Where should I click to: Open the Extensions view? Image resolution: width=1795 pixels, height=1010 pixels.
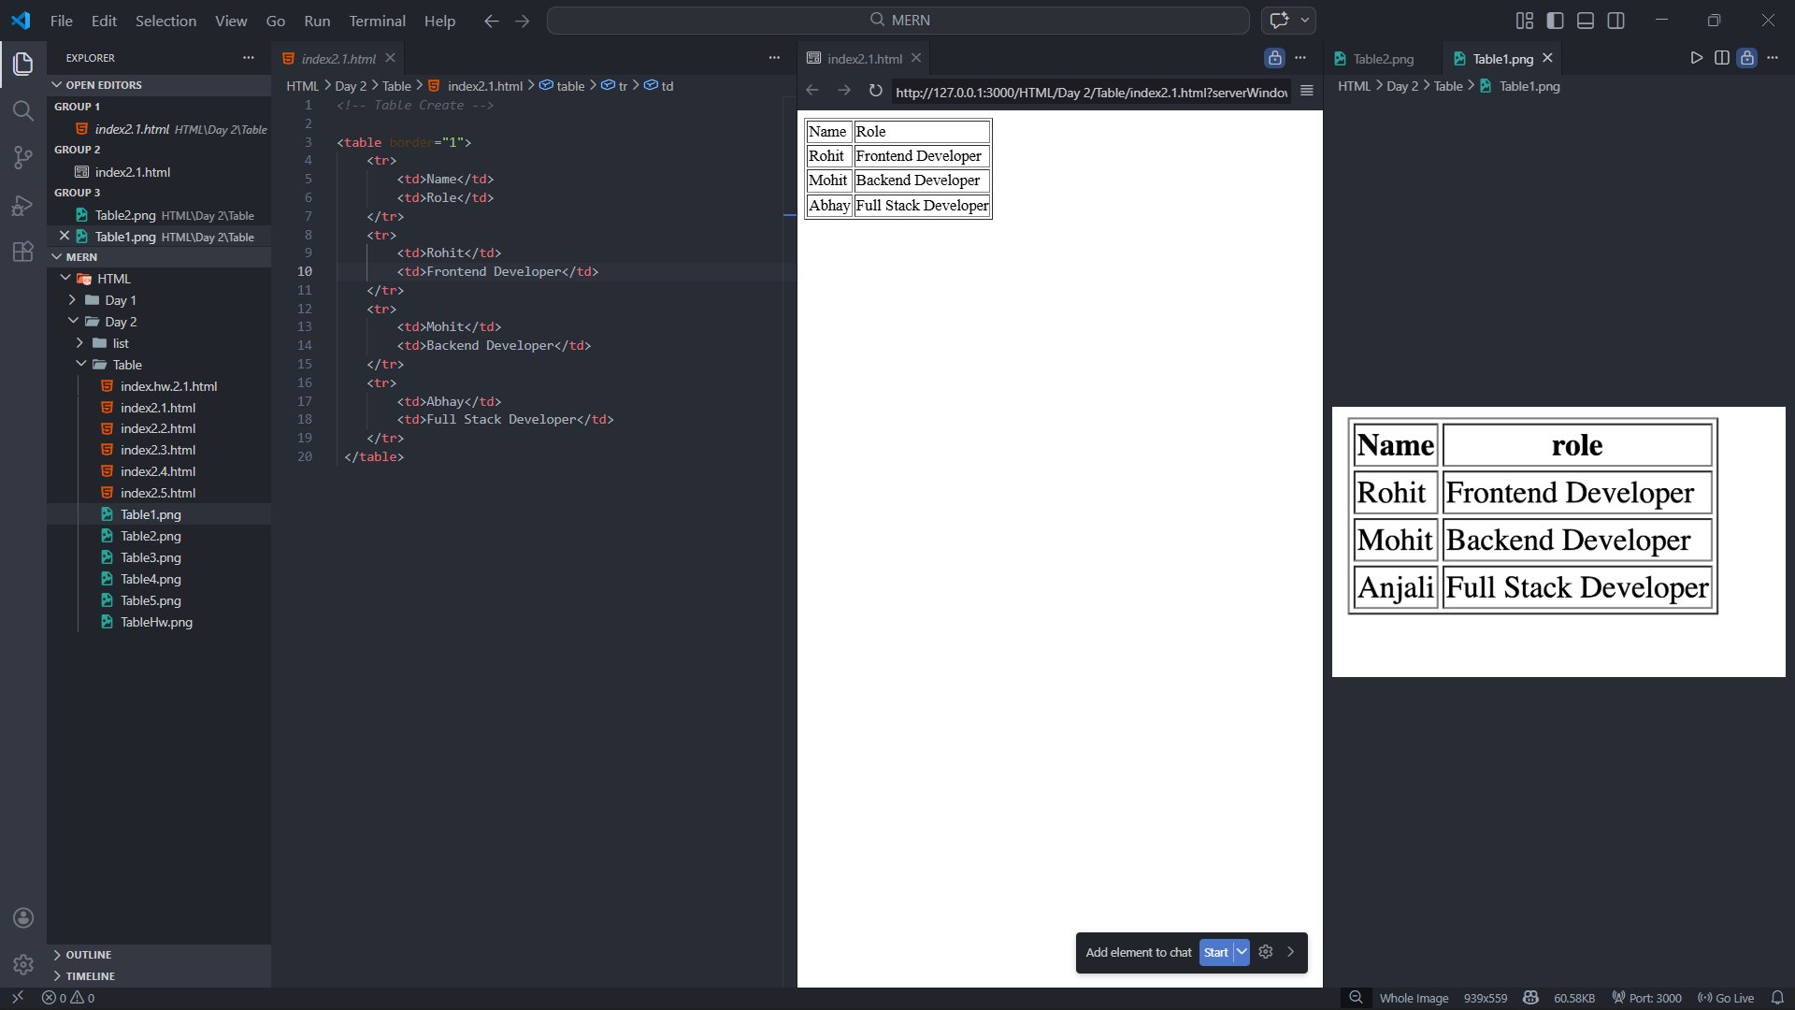click(x=23, y=252)
